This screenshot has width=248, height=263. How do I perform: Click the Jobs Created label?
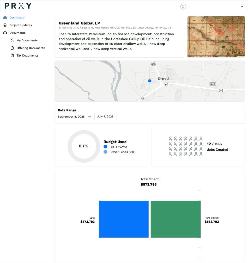pyautogui.click(x=217, y=150)
